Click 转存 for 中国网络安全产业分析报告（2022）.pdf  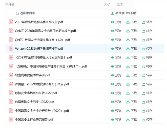(x=147, y=111)
